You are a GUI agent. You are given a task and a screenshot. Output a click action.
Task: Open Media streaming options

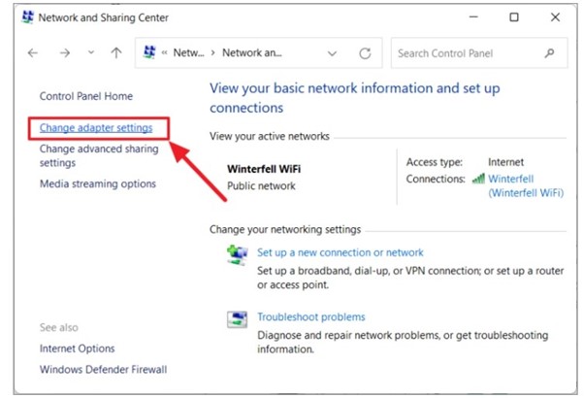coord(97,183)
